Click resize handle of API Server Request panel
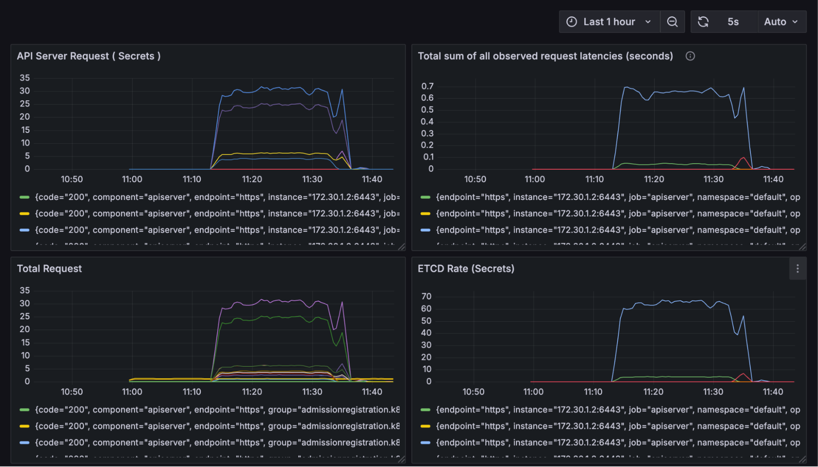This screenshot has width=818, height=467. (401, 247)
